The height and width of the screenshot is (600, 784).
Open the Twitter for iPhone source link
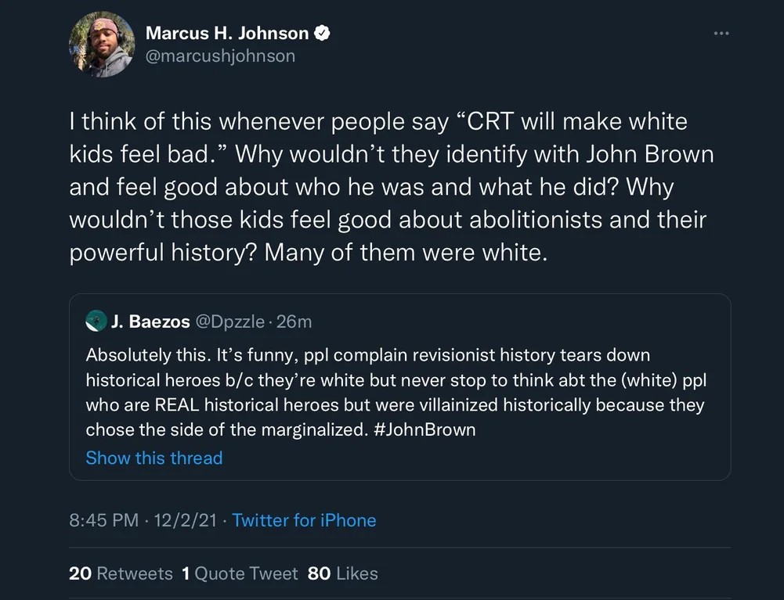pyautogui.click(x=304, y=520)
